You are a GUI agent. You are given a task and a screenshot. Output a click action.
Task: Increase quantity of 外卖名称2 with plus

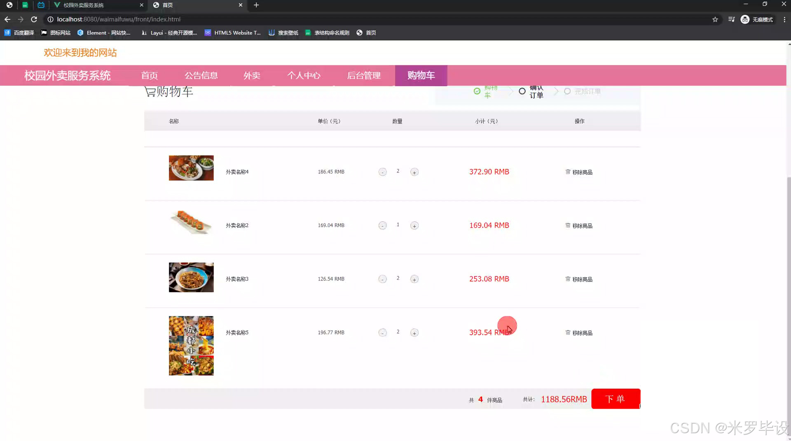click(x=414, y=225)
